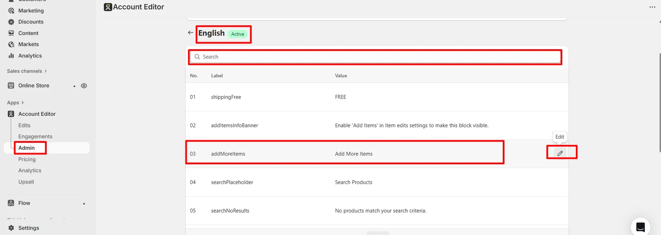The image size is (661, 235).
Task: Expand the Apps section chevron
Action: click(22, 103)
